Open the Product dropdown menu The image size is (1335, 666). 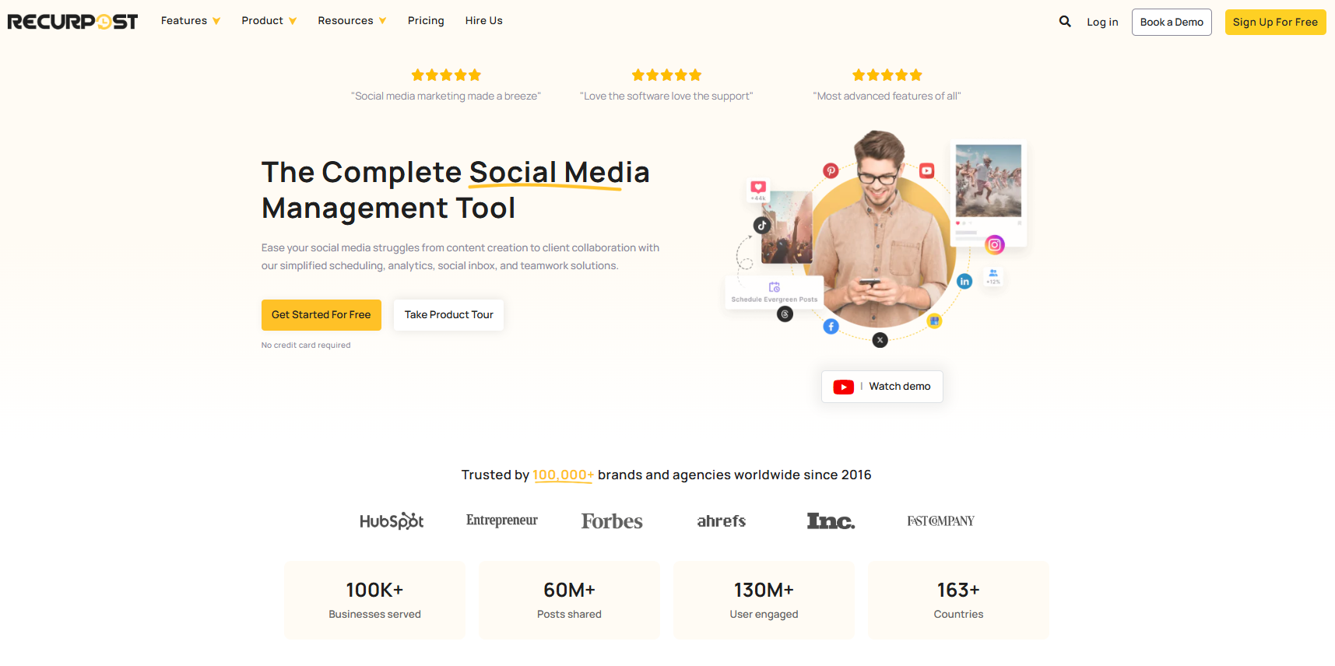(269, 21)
